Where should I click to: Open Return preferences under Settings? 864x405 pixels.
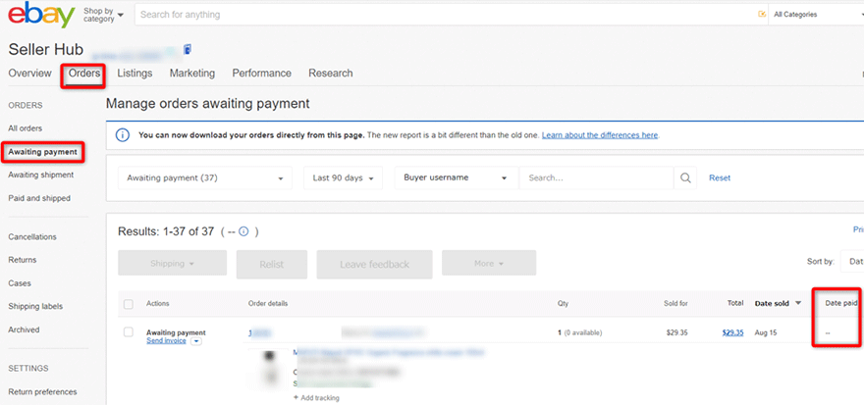(x=42, y=392)
